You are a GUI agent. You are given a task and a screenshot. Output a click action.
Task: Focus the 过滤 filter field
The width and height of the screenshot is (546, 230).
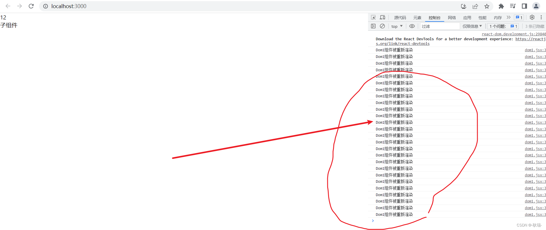(x=440, y=26)
